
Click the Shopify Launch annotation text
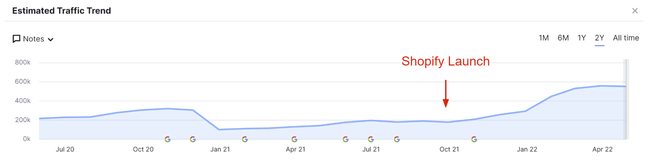click(x=446, y=62)
